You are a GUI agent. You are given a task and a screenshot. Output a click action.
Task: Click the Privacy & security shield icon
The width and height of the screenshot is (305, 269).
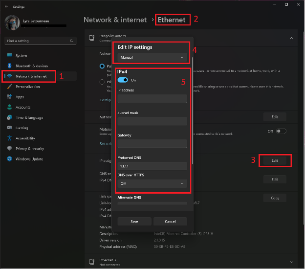point(9,149)
